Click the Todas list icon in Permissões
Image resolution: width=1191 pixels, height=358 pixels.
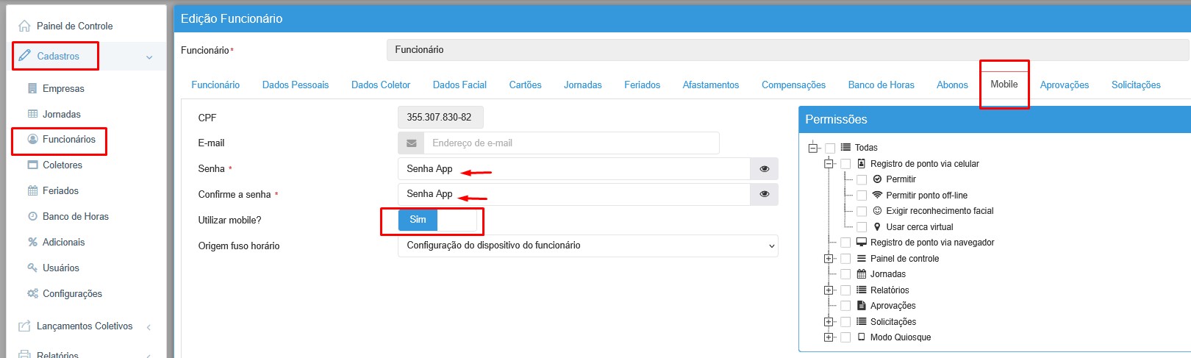click(x=845, y=148)
